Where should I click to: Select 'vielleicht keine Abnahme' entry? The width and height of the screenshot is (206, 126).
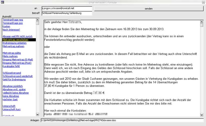16,93
